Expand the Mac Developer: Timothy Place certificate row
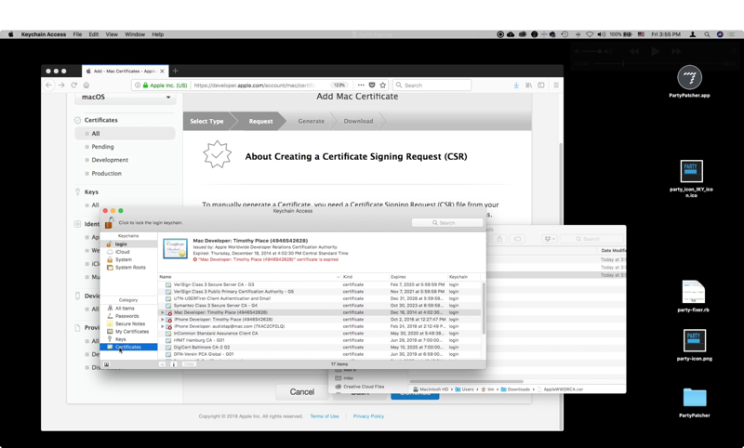 [162, 312]
